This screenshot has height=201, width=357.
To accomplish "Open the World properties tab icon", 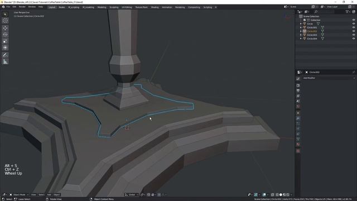I will coord(298,107).
